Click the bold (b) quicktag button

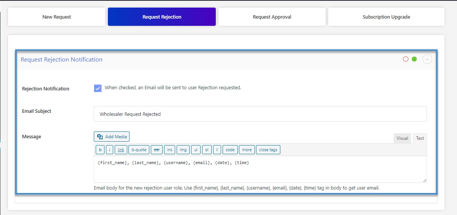[x=100, y=150]
